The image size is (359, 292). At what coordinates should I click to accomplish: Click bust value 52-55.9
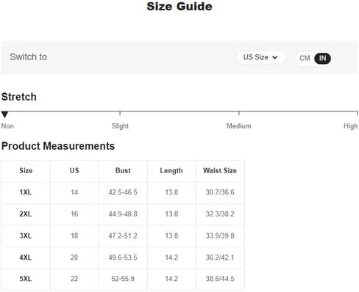[123, 279]
